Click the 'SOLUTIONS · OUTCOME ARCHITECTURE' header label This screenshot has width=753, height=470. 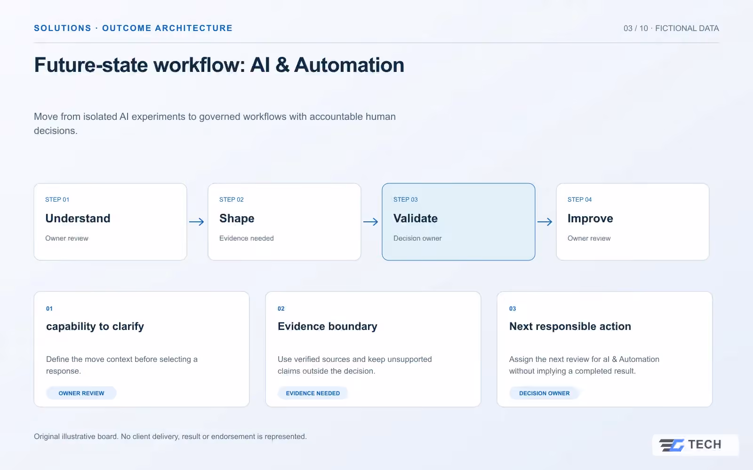click(x=133, y=28)
